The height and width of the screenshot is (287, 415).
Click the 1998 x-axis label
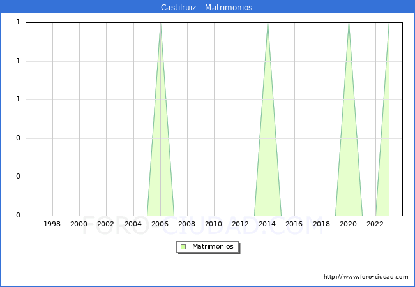52,224
